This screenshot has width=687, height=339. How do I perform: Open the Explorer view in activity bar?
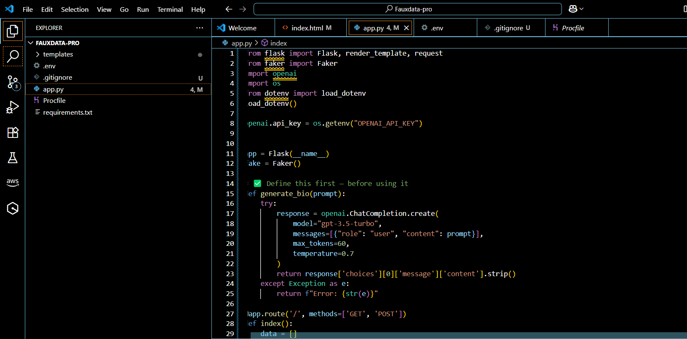13,31
